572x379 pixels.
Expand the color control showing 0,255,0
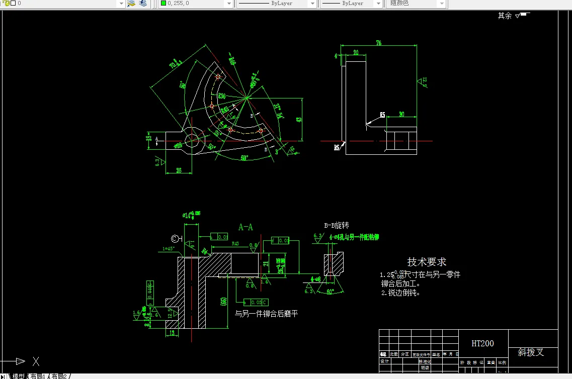point(229,4)
